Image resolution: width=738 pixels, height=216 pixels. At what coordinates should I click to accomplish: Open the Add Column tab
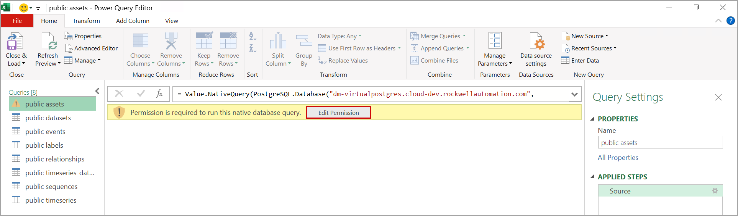point(133,21)
